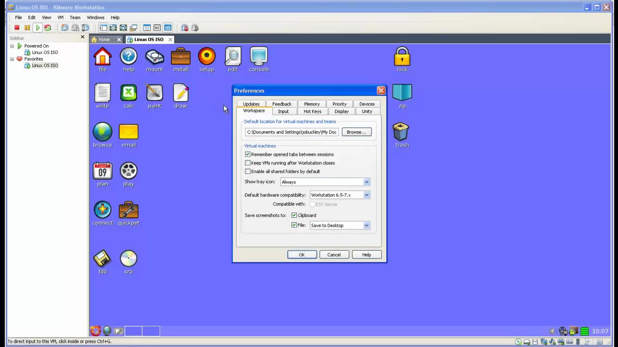Enable 'Keep VMs running after Workstation closes'

tap(248, 163)
